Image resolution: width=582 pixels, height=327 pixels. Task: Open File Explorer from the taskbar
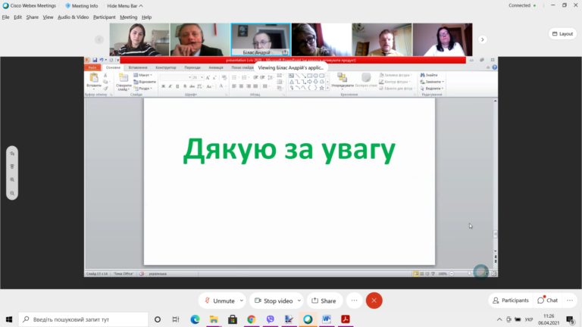click(214, 319)
